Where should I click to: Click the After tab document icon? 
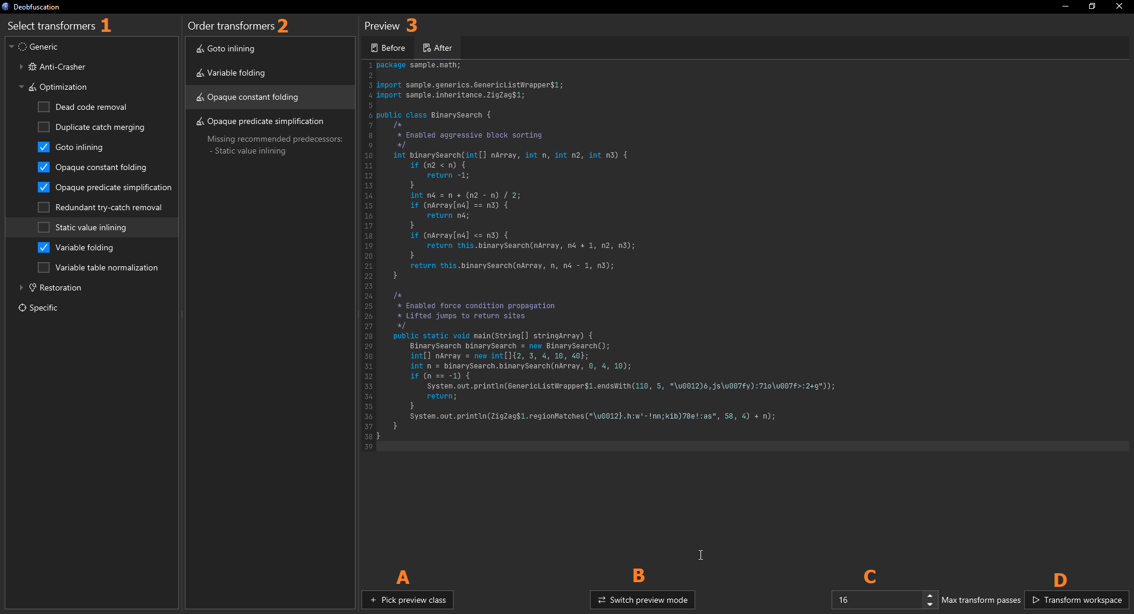426,48
